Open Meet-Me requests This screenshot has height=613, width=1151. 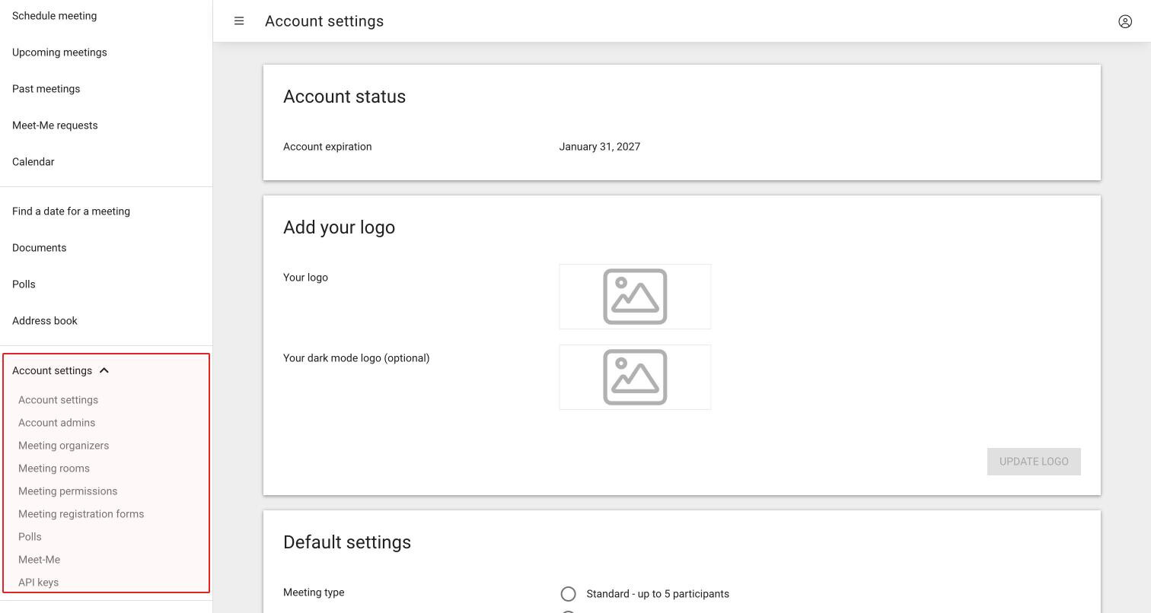click(55, 125)
